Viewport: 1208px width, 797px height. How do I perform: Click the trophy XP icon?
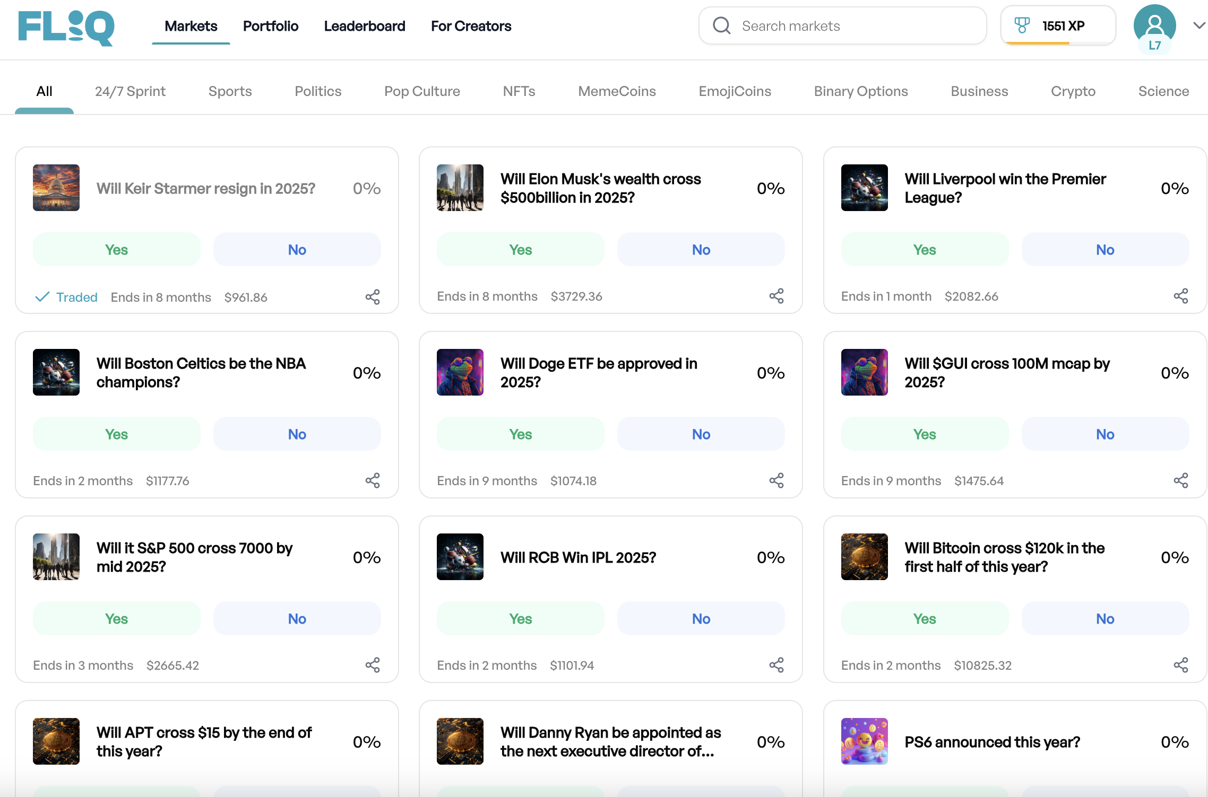click(x=1022, y=25)
